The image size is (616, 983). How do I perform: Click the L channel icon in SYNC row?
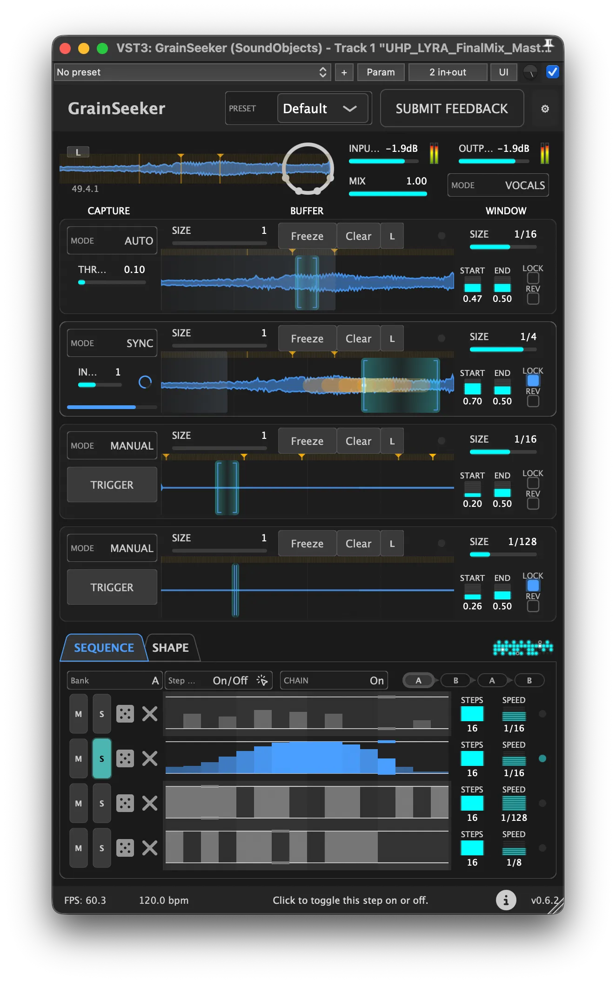point(392,339)
